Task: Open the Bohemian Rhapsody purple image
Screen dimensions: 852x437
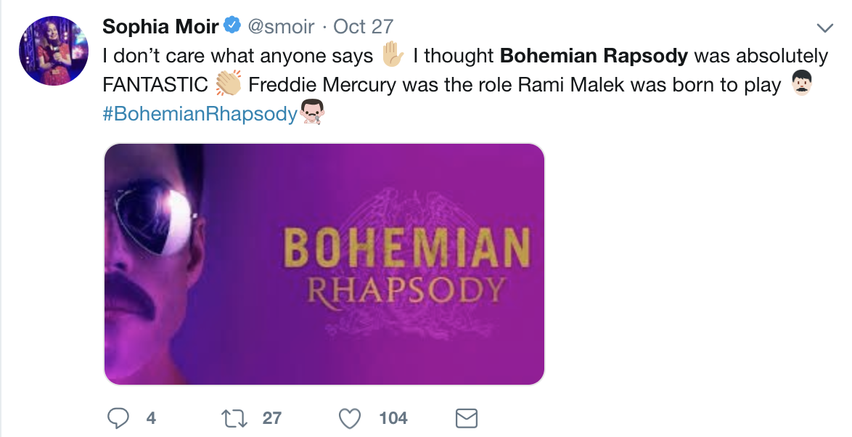Action: (324, 264)
